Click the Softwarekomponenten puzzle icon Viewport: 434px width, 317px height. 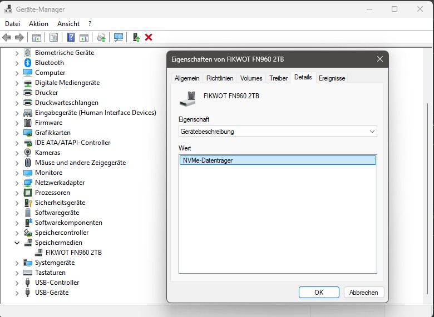click(x=28, y=223)
